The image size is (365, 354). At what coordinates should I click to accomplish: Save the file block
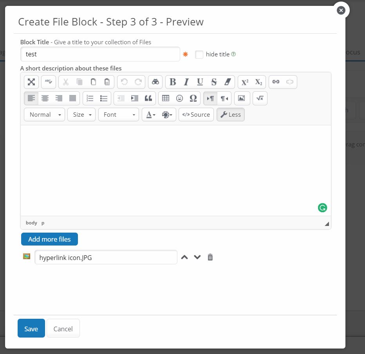[x=31, y=329]
